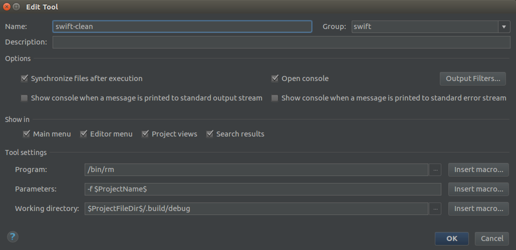Click the Show in section label
Viewport: 516px width, 250px height.
[17, 119]
